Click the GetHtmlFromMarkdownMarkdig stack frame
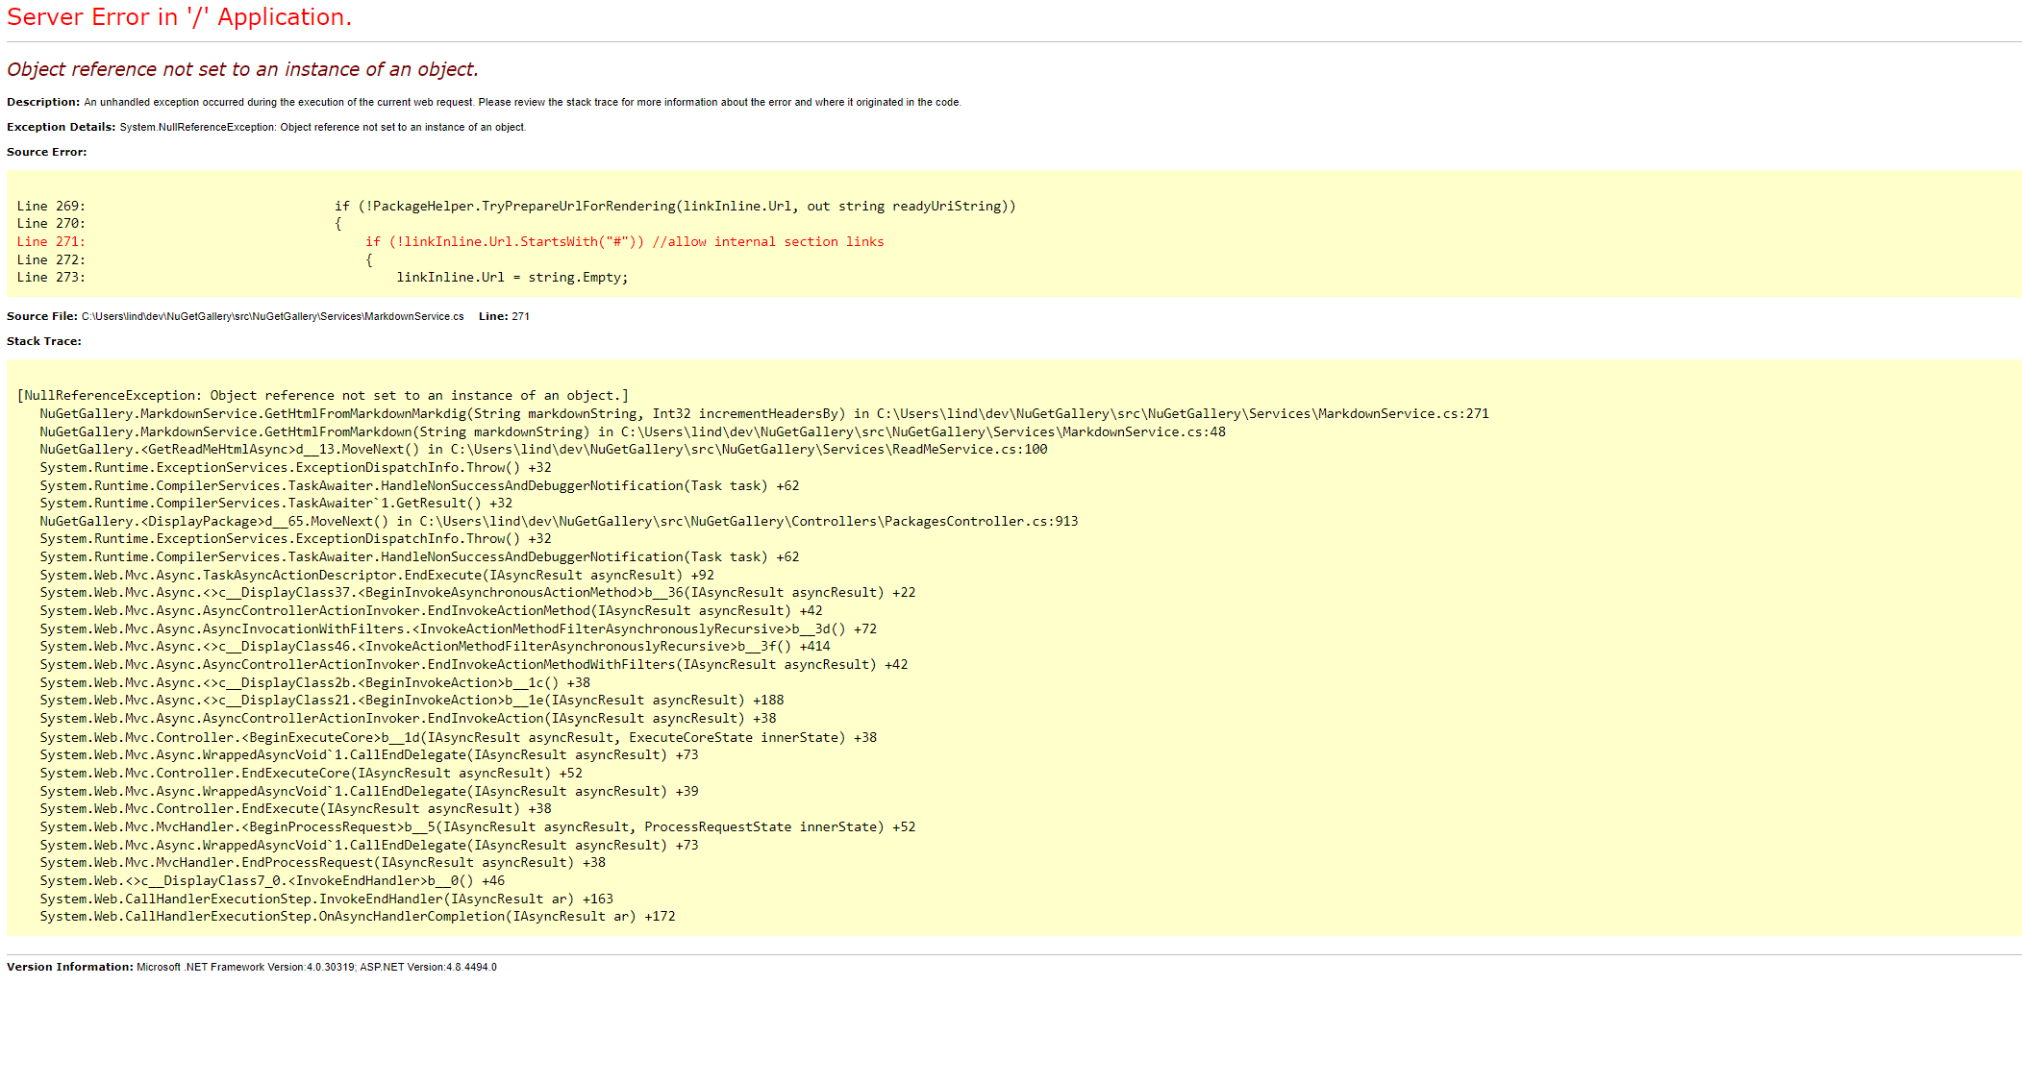Image resolution: width=2022 pixels, height=1084 pixels. [x=762, y=413]
